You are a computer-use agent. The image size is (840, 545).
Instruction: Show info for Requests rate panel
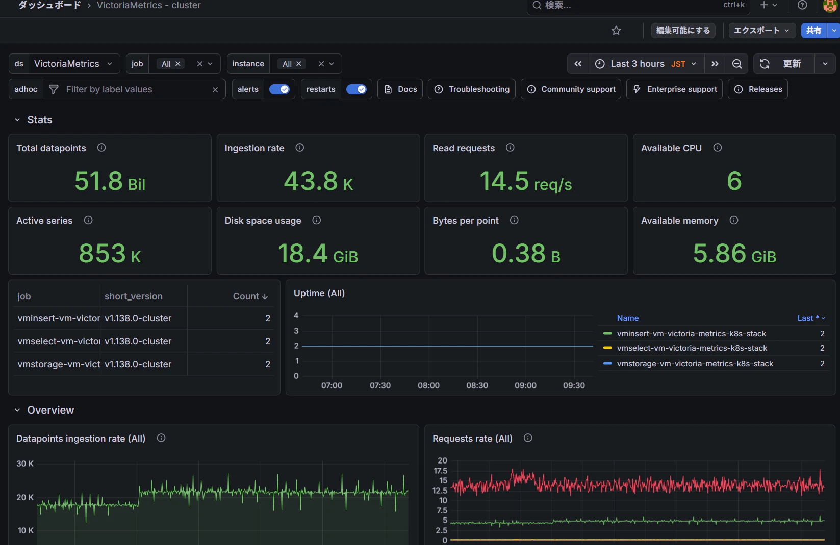tap(528, 438)
